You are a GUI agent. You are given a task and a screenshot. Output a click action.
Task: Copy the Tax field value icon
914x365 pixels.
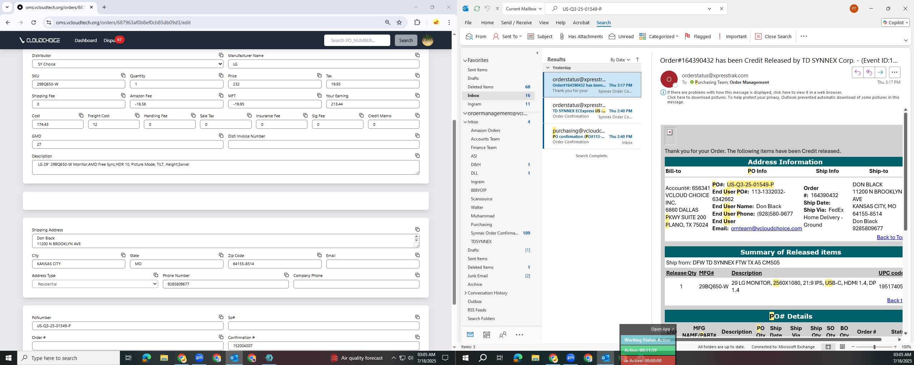tap(417, 75)
